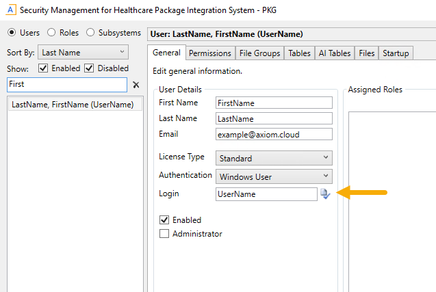Toggle the Enabled user checkbox

(x=164, y=220)
